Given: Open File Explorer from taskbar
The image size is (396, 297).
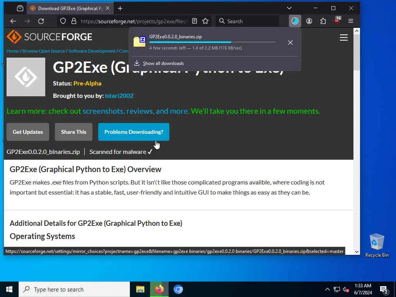Looking at the screenshot, I should [x=140, y=289].
